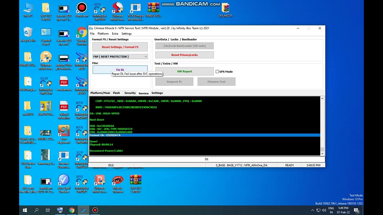Click Bandicam record icon in taskbar

(95, 210)
